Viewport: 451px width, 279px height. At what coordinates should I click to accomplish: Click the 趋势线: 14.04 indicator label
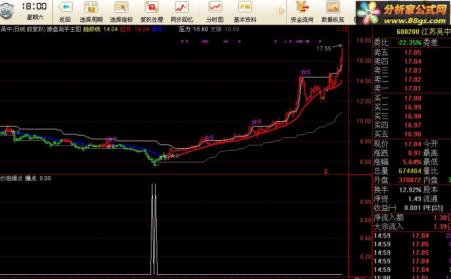pyautogui.click(x=100, y=29)
